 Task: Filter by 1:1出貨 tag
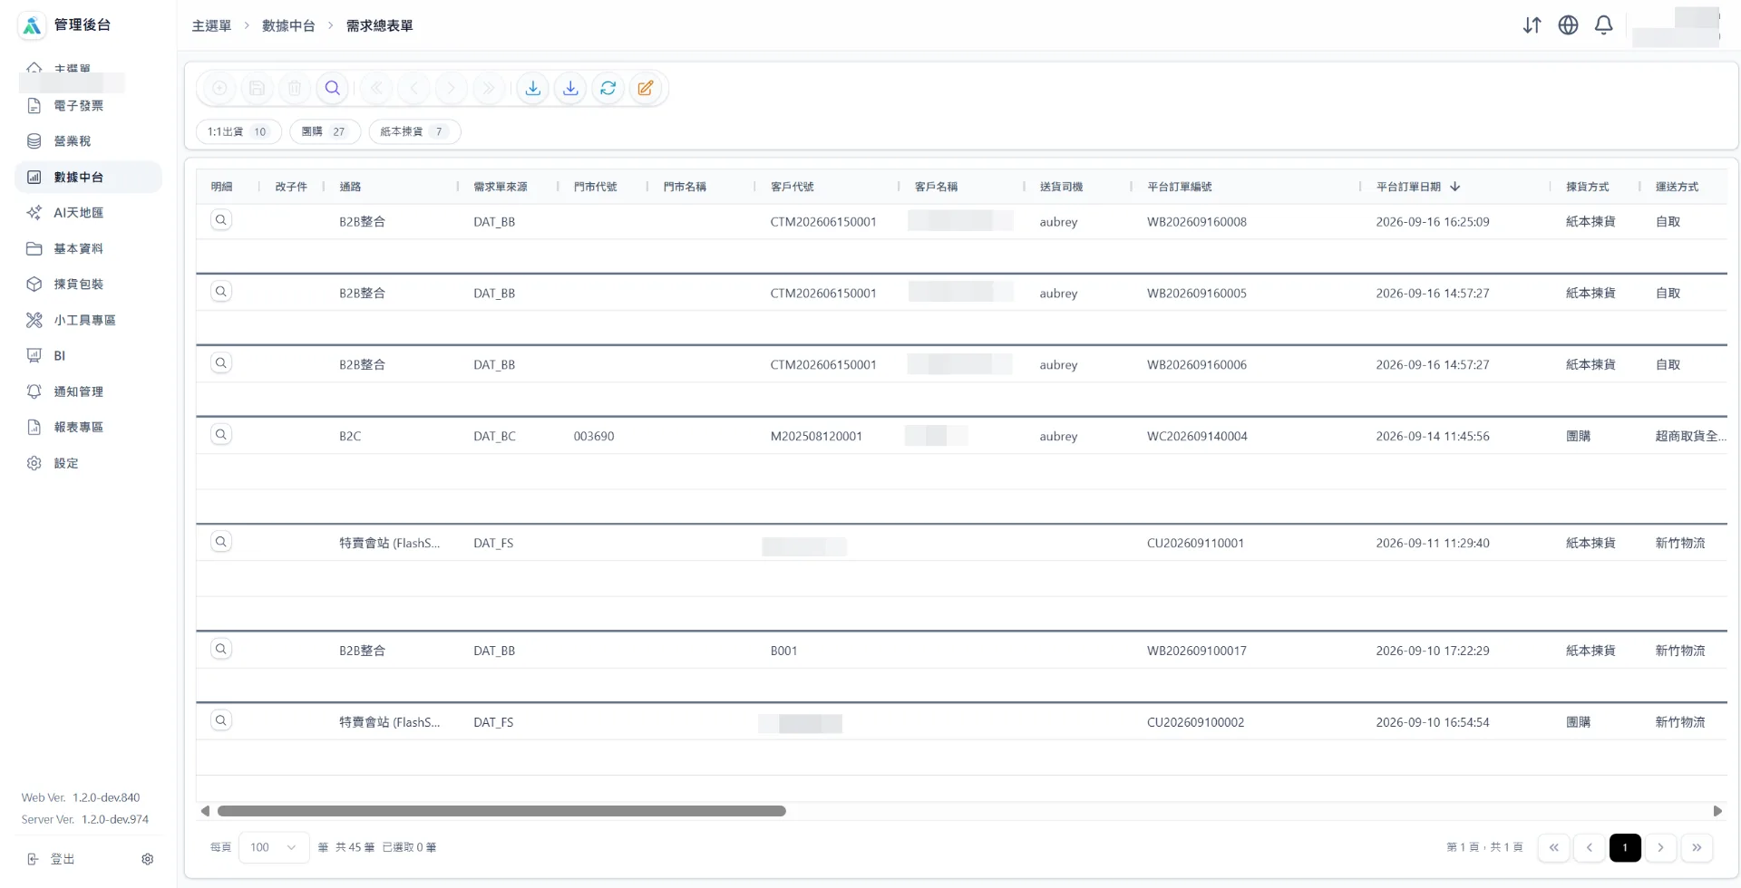[x=238, y=131]
